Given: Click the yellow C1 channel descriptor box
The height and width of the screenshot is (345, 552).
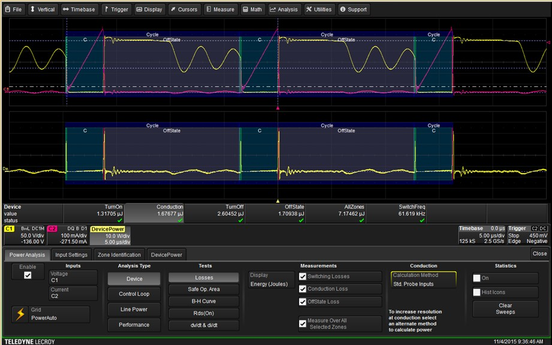Looking at the screenshot, I should point(23,236).
